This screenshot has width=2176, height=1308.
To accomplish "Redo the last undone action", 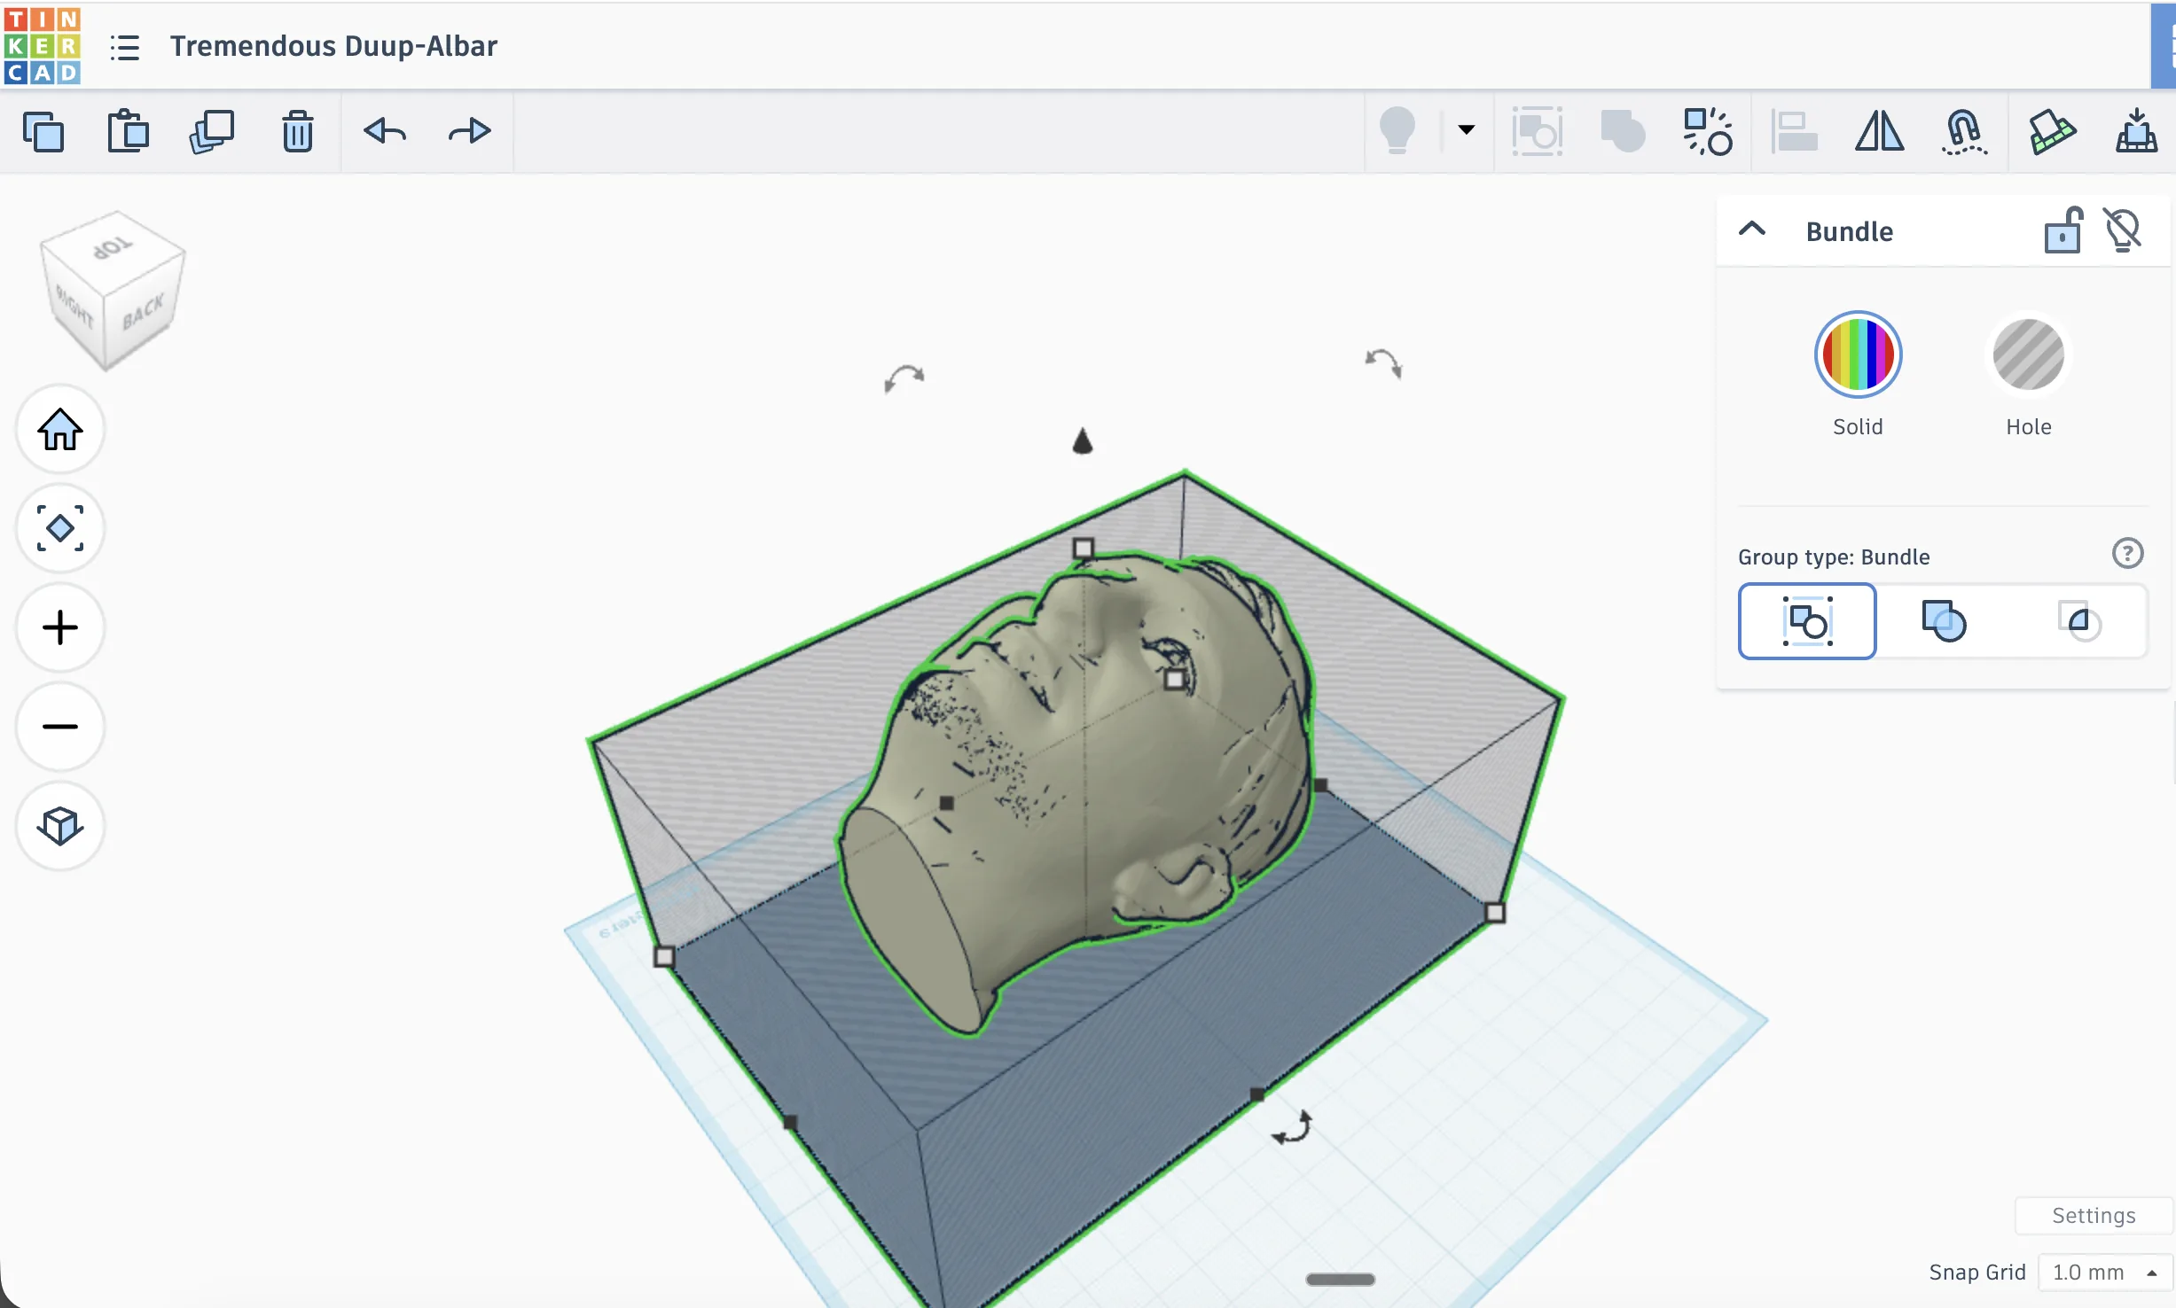I will coord(469,131).
